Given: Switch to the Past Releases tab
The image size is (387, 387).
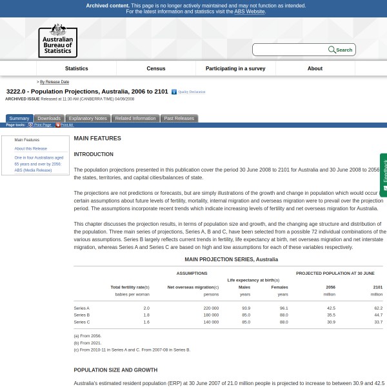Looking at the screenshot, I should click(x=179, y=119).
